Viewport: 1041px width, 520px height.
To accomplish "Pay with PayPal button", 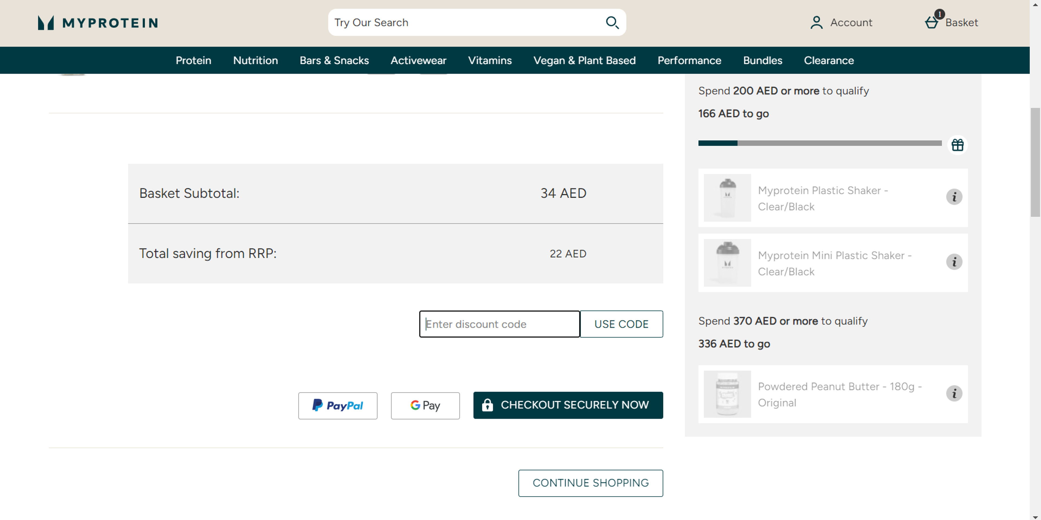I will pyautogui.click(x=338, y=406).
